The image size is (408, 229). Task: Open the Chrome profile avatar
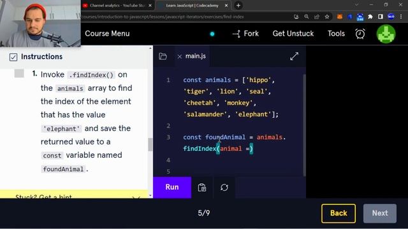(391, 17)
